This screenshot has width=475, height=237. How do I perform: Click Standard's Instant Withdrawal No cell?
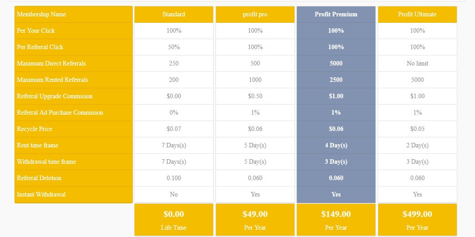pos(174,194)
